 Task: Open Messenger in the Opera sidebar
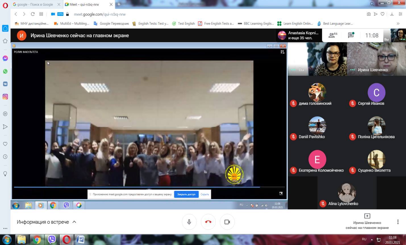(5, 58)
